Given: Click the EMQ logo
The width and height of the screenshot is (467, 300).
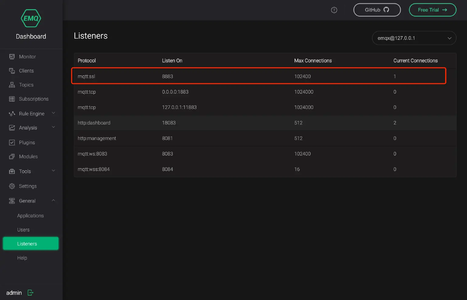Looking at the screenshot, I should tap(31, 18).
